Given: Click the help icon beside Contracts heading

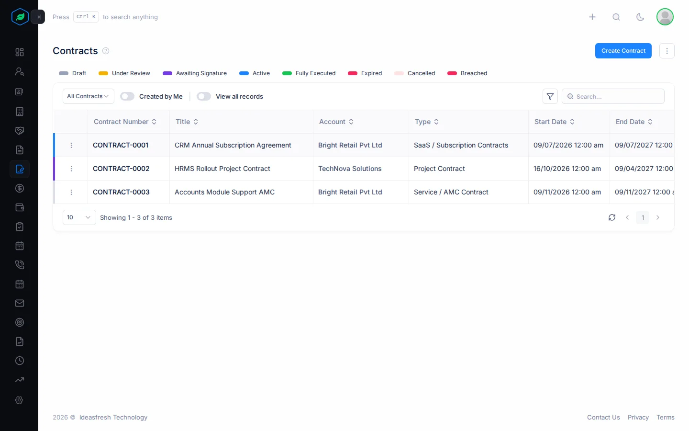Looking at the screenshot, I should [106, 51].
